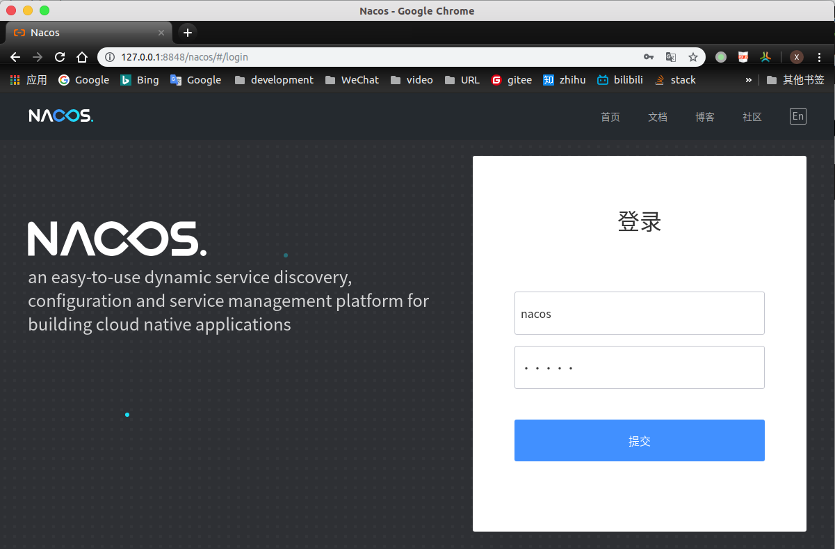Open the browser home page icon
The width and height of the screenshot is (835, 549).
click(82, 57)
